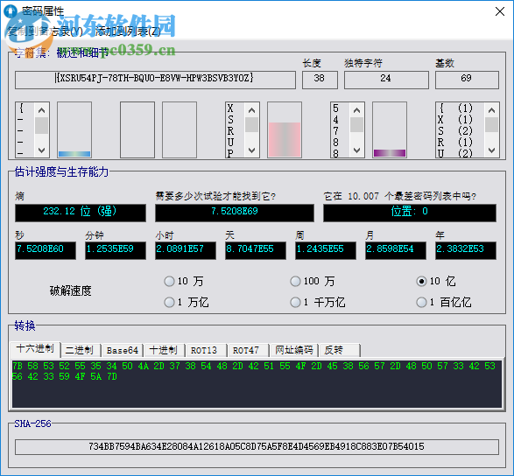The image size is (514, 476).
Task: Switch to the 十进制 tab
Action: pyautogui.click(x=164, y=350)
